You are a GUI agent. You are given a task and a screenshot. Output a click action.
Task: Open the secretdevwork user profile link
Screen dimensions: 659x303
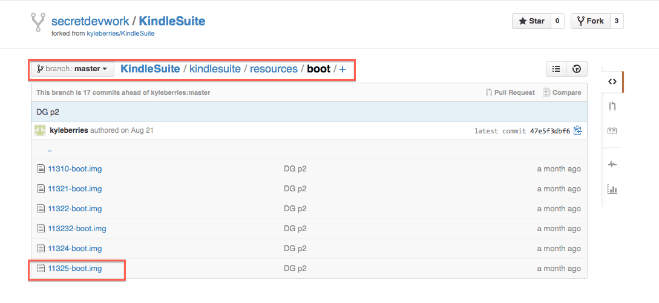[90, 21]
